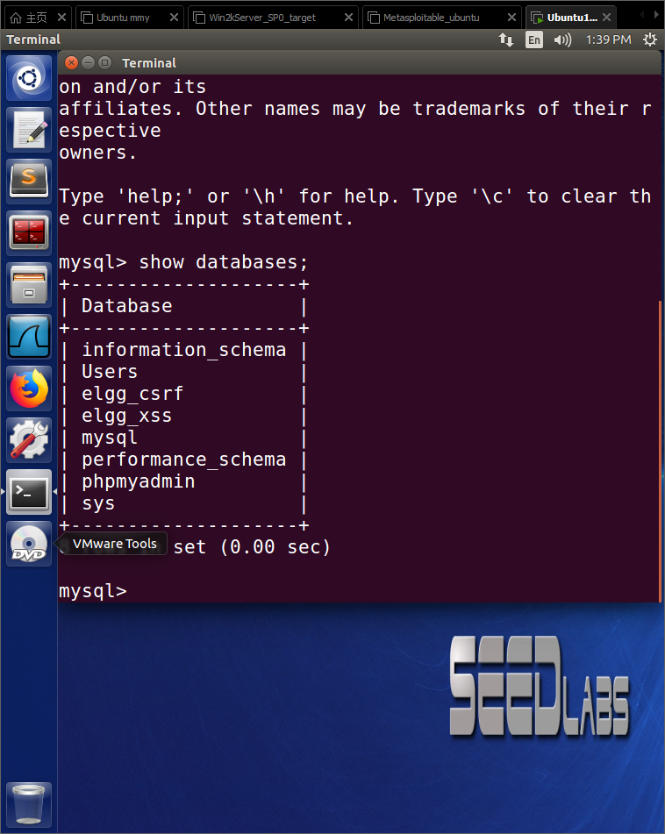Click Terminal scrollbar on right edge
This screenshot has height=834, width=665.
tap(660, 451)
